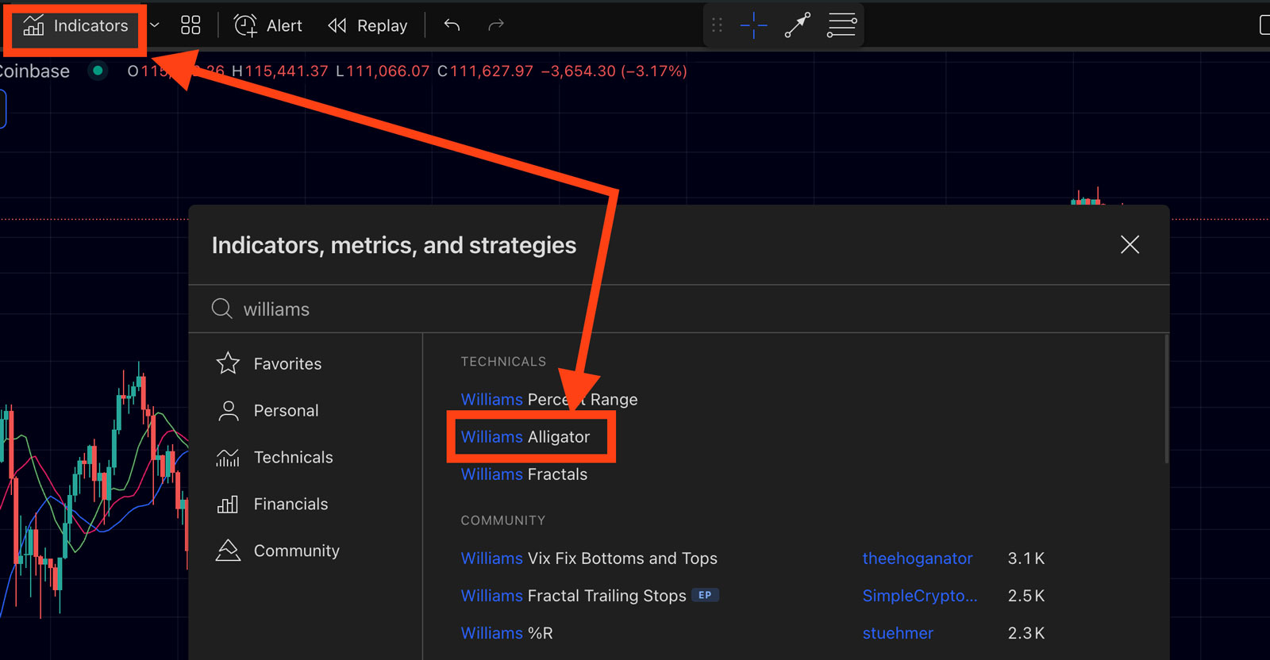Open author stuehmer profile
Viewport: 1270px width, 660px height.
[898, 632]
